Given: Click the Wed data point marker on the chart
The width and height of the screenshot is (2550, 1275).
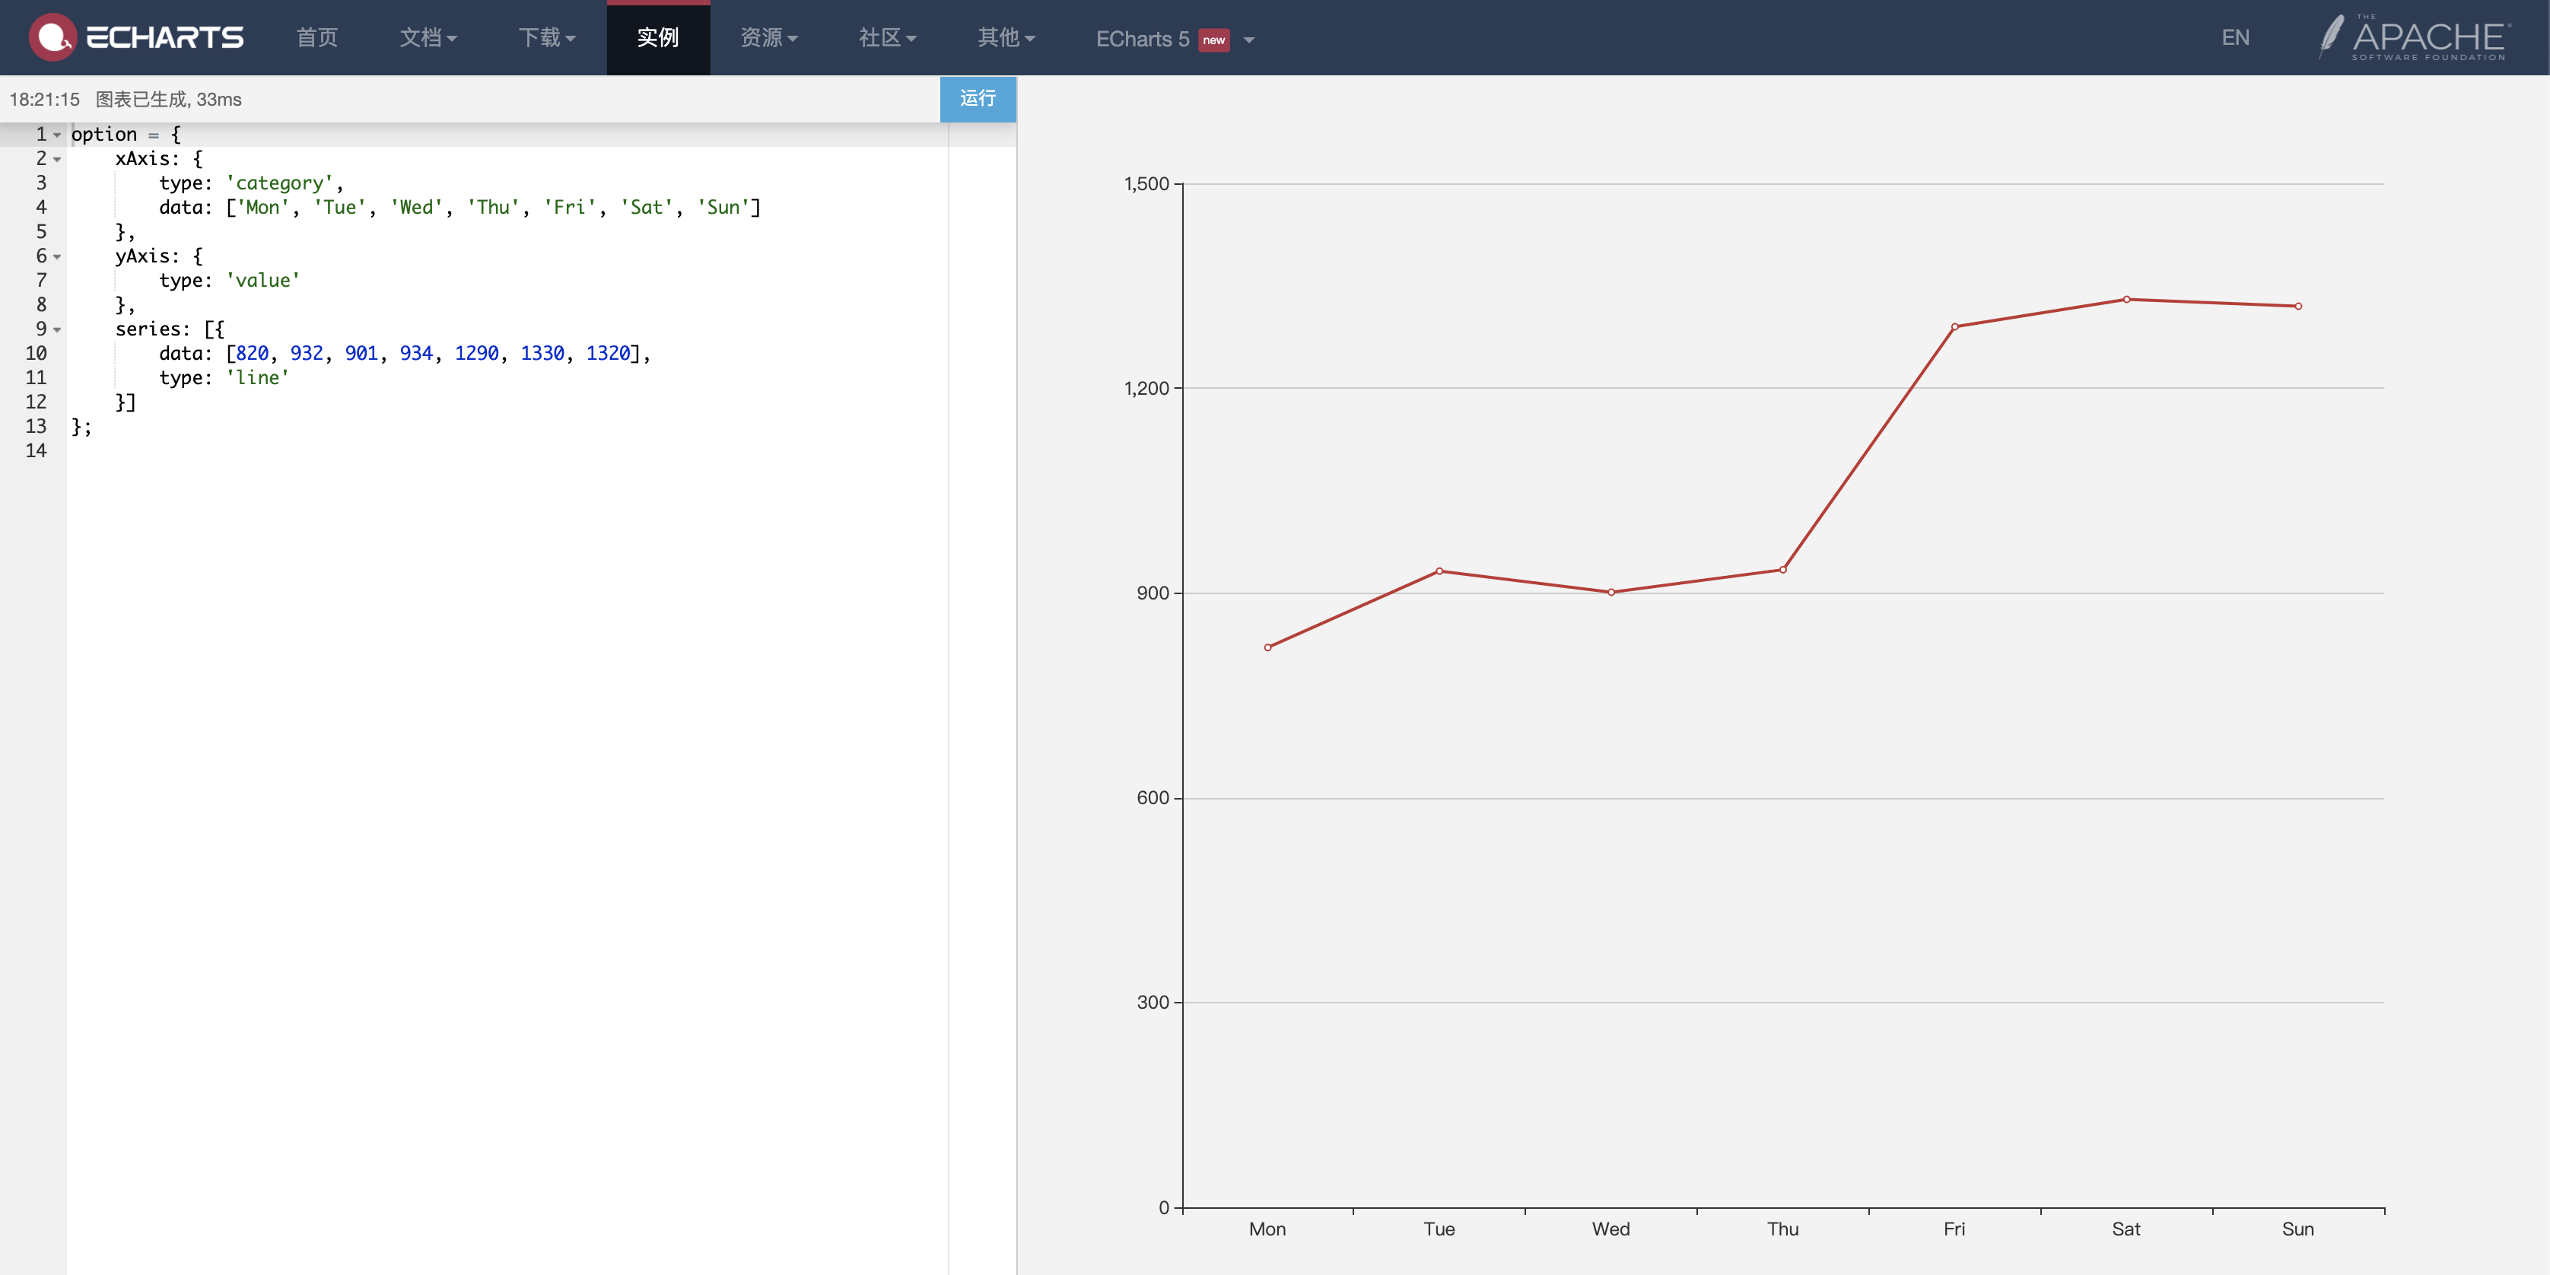Looking at the screenshot, I should (x=1610, y=592).
